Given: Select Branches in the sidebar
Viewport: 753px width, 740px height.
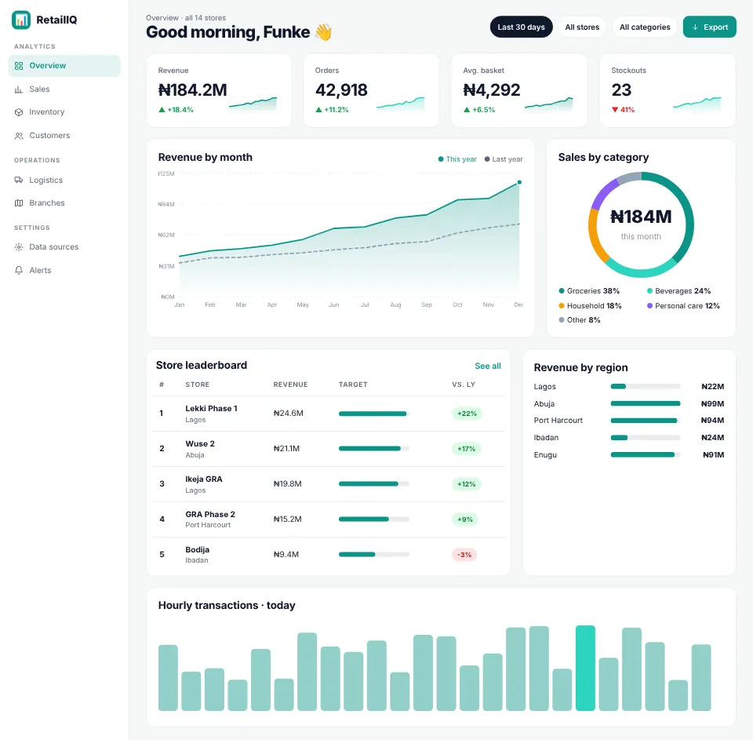Looking at the screenshot, I should [x=64, y=202].
